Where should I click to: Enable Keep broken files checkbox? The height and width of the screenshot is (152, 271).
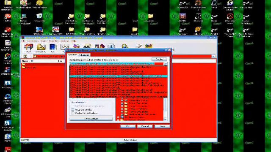coord(73,109)
